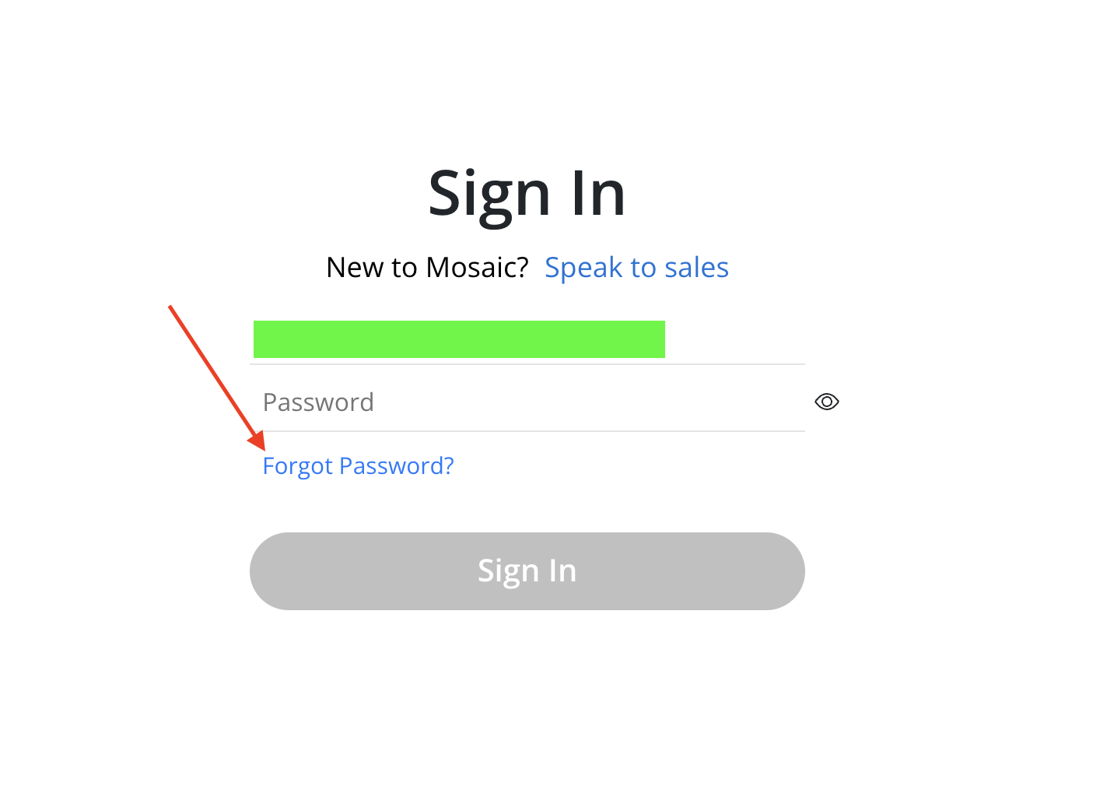Click Speak to sales next to New to Mosaic?
The width and height of the screenshot is (1100, 811).
tap(636, 268)
